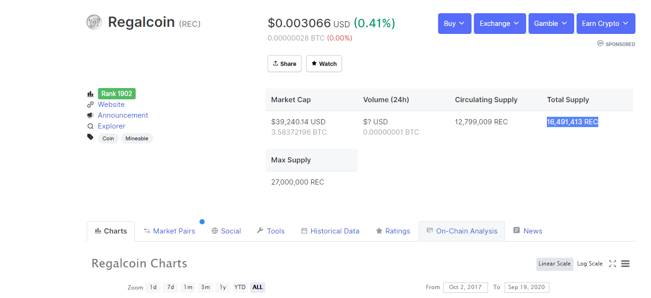Click the 27,000,000 REC max supply
Image resolution: width=651 pixels, height=298 pixels.
pos(298,182)
